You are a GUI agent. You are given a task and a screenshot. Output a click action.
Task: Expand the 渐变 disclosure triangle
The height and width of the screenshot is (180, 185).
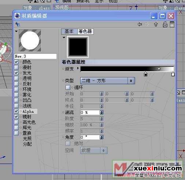click(78, 68)
